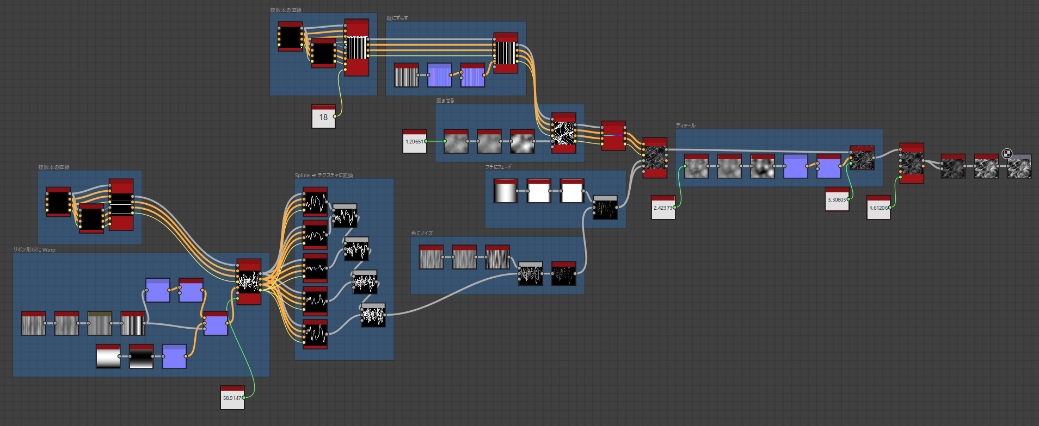Select the value node showing 18

(323, 117)
